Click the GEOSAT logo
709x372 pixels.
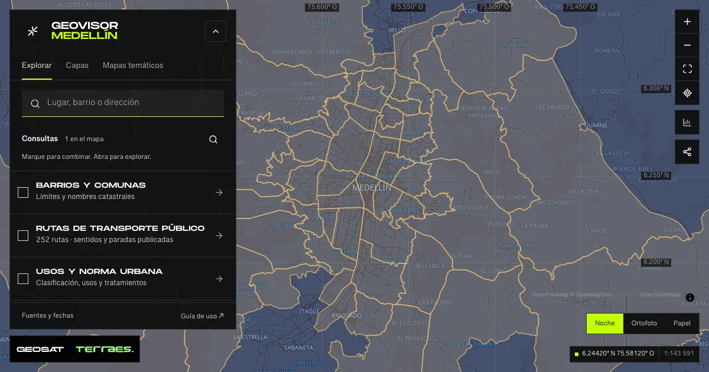40,349
